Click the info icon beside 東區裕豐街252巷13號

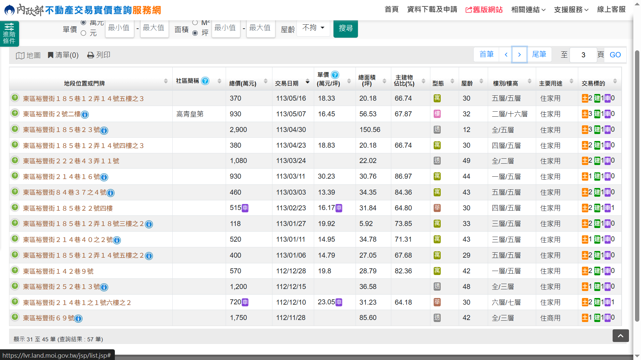104,287
